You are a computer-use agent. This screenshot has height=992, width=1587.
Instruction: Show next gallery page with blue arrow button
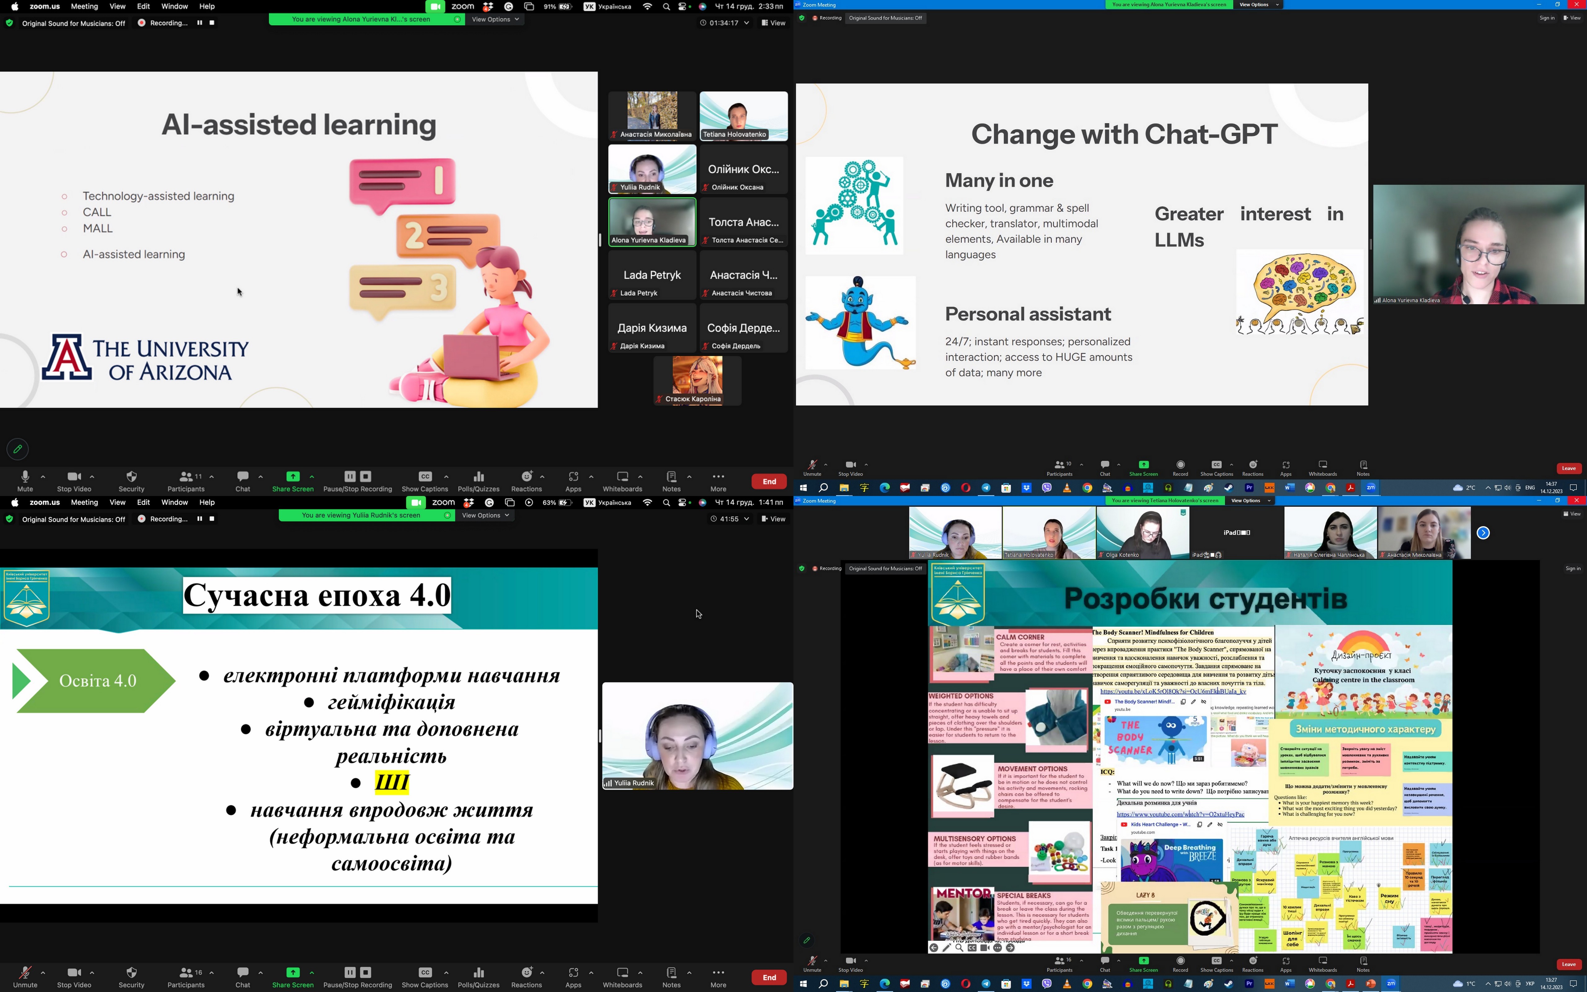click(x=1483, y=533)
